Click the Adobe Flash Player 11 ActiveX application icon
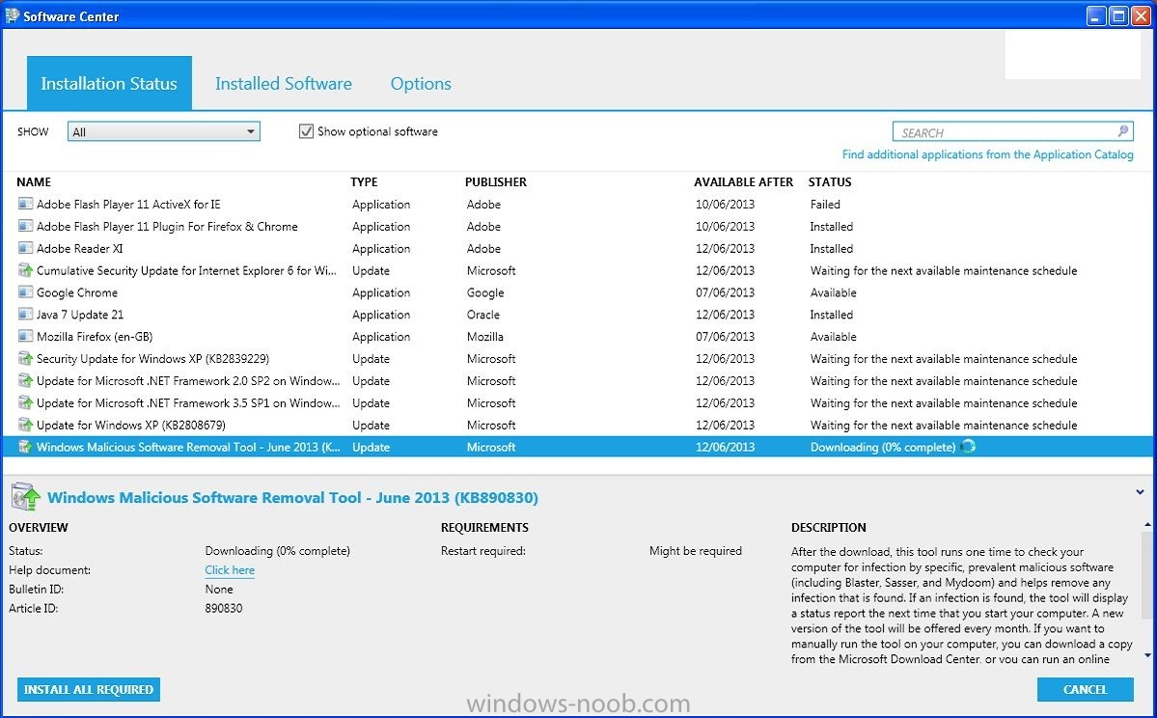 click(25, 204)
